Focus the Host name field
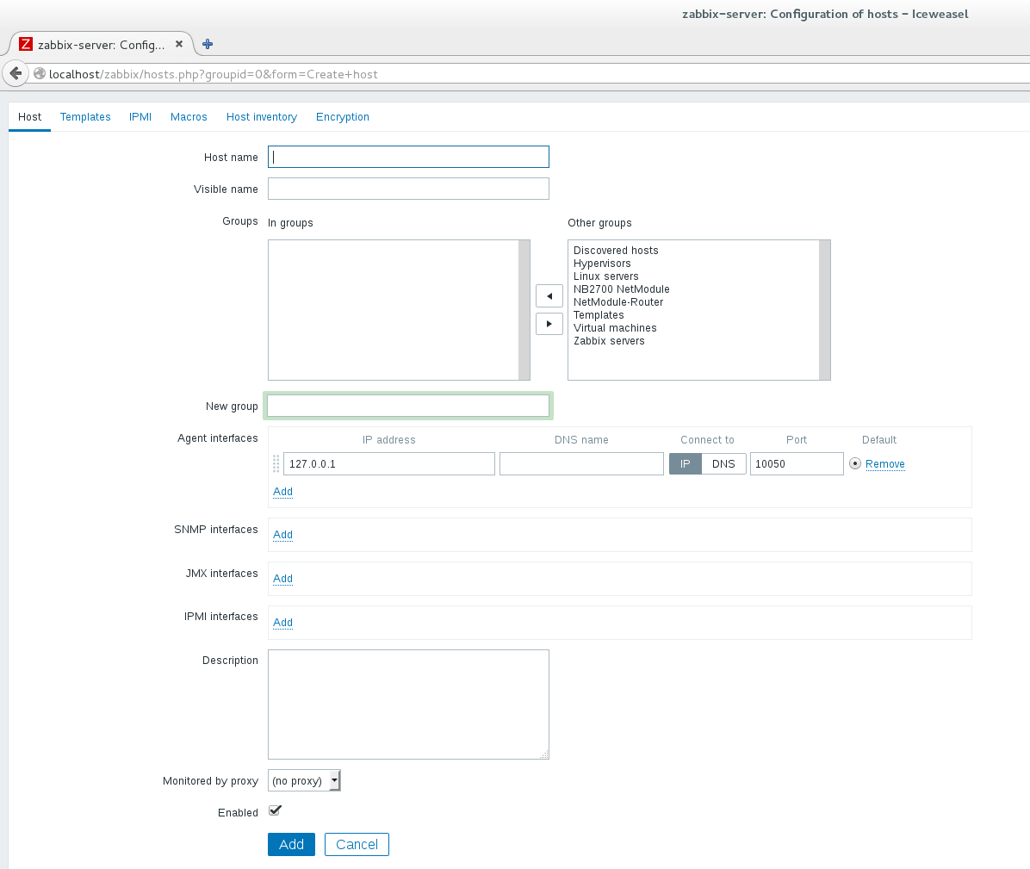Image resolution: width=1030 pixels, height=869 pixels. tap(408, 157)
